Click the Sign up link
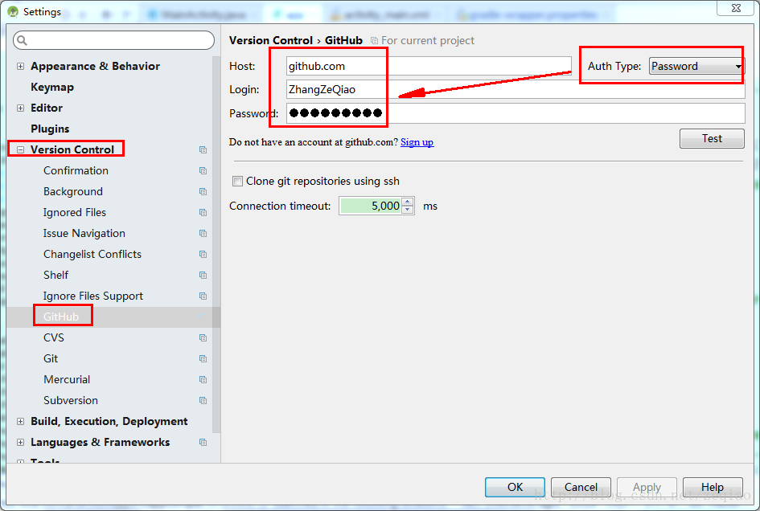Viewport: 760px width, 511px height. click(x=417, y=142)
